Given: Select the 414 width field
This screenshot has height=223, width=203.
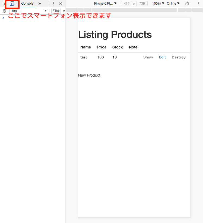Looking at the screenshot, I should [x=126, y=4].
